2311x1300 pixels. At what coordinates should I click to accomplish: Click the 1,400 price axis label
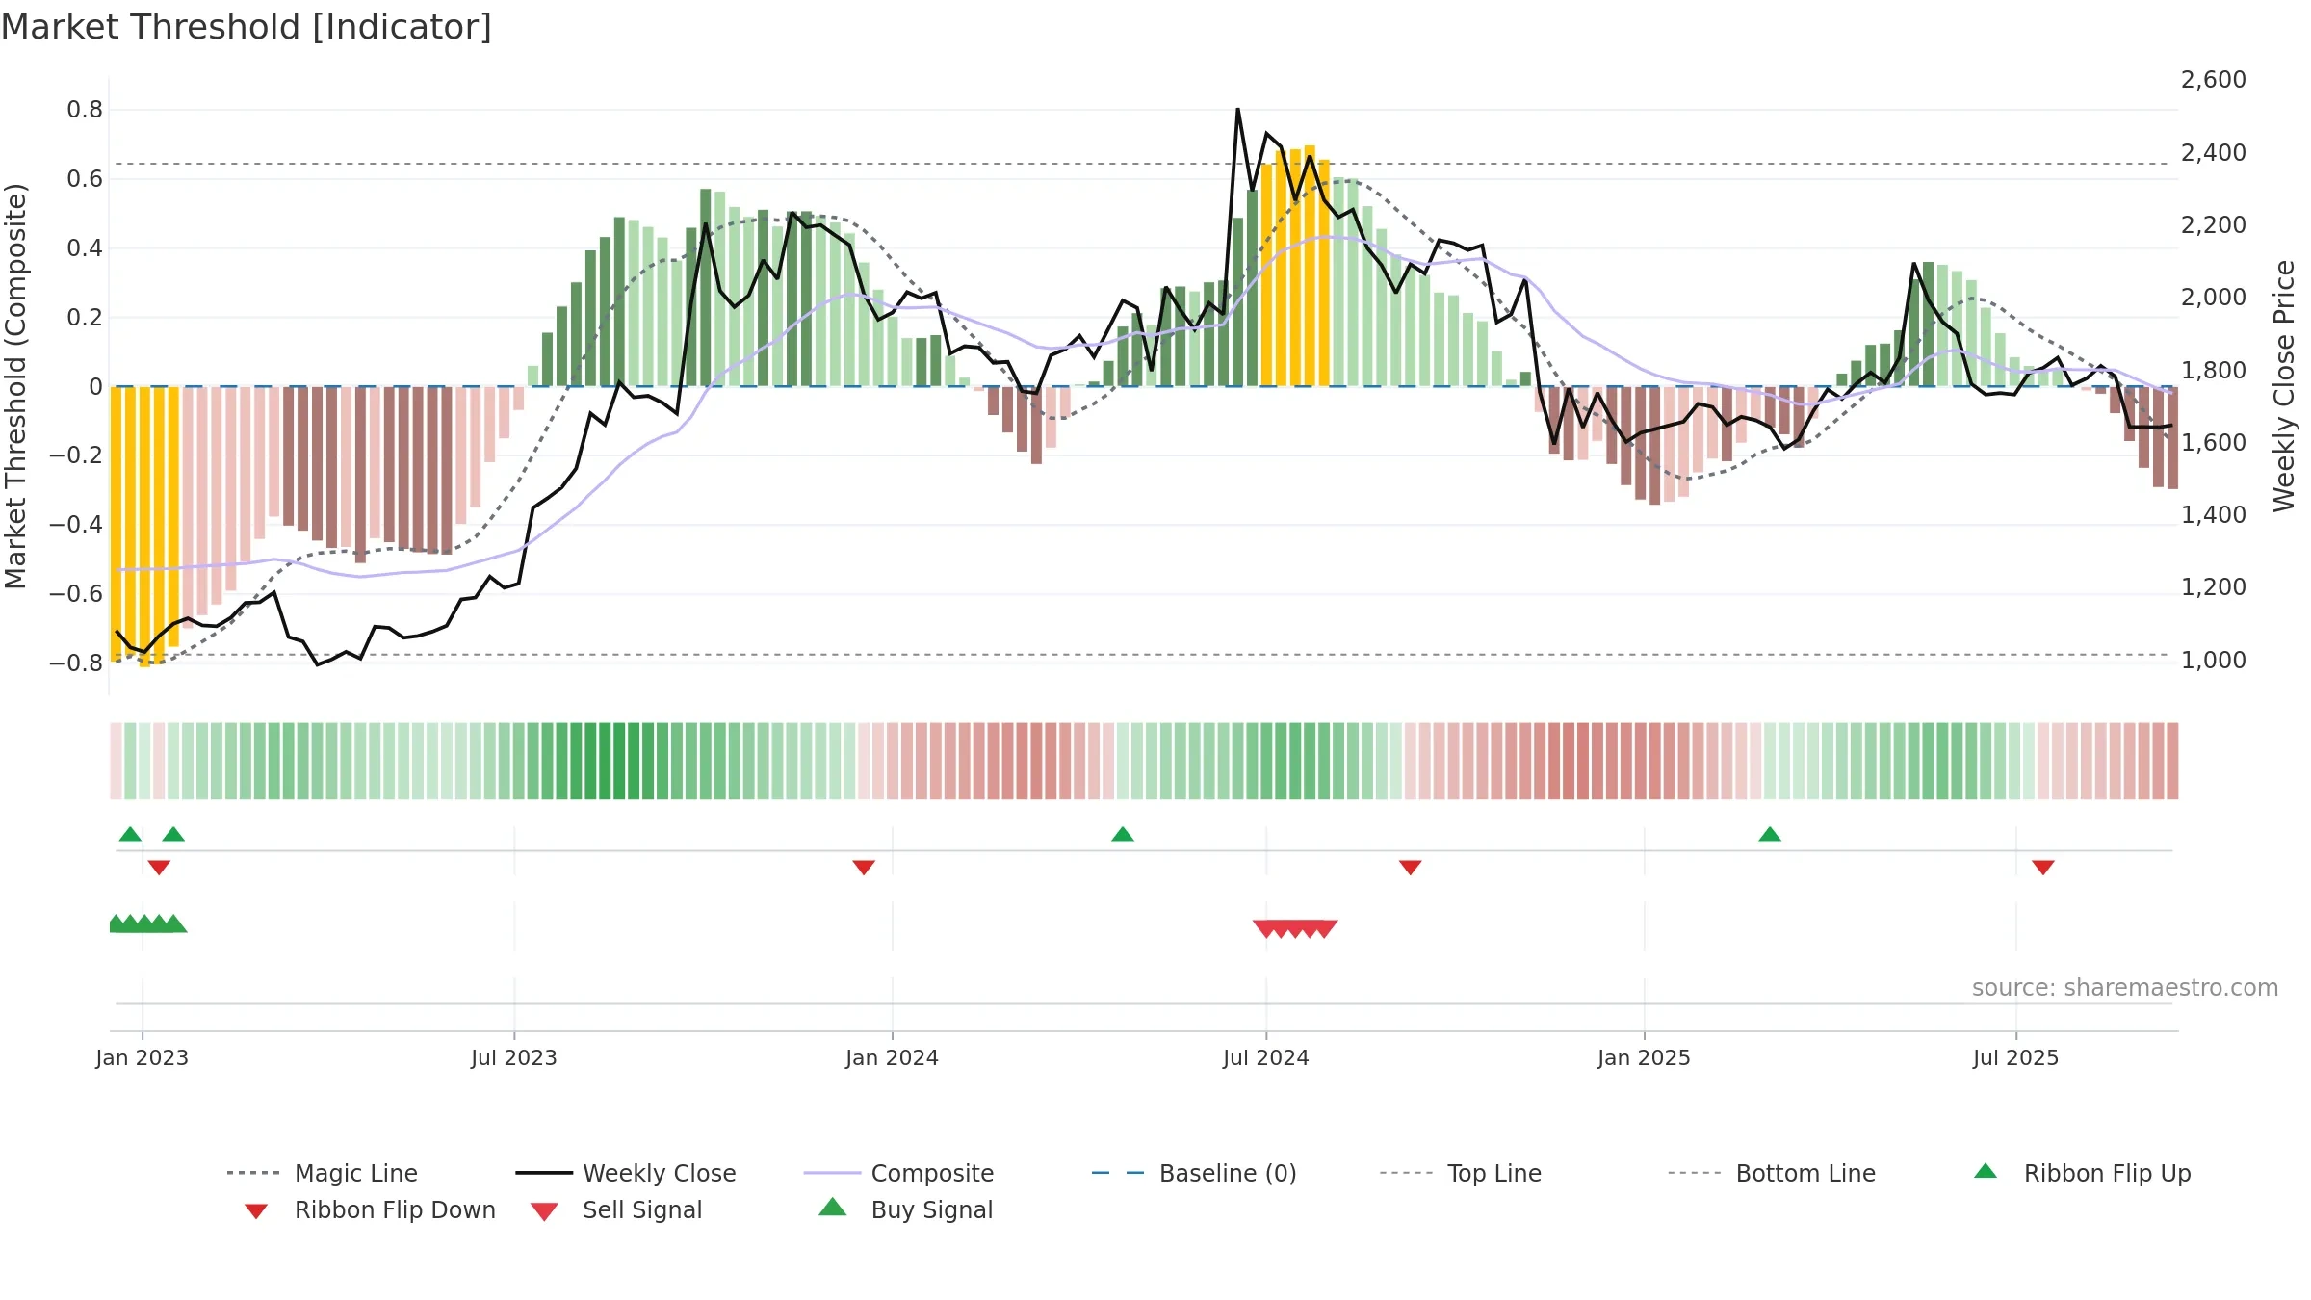tap(2214, 515)
